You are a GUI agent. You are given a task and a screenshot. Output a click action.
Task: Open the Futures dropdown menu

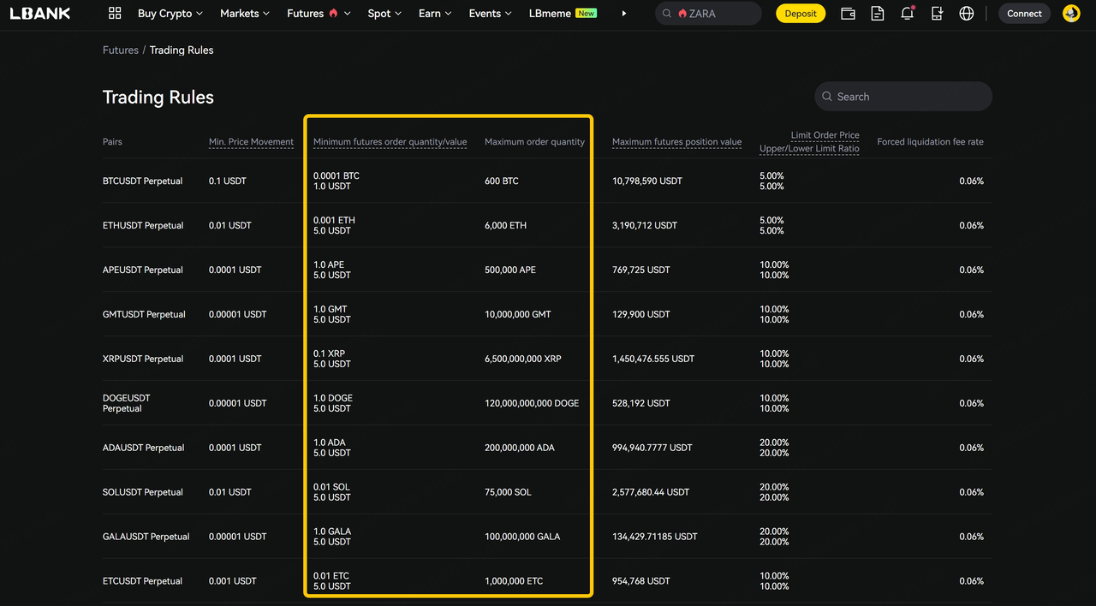(x=318, y=14)
